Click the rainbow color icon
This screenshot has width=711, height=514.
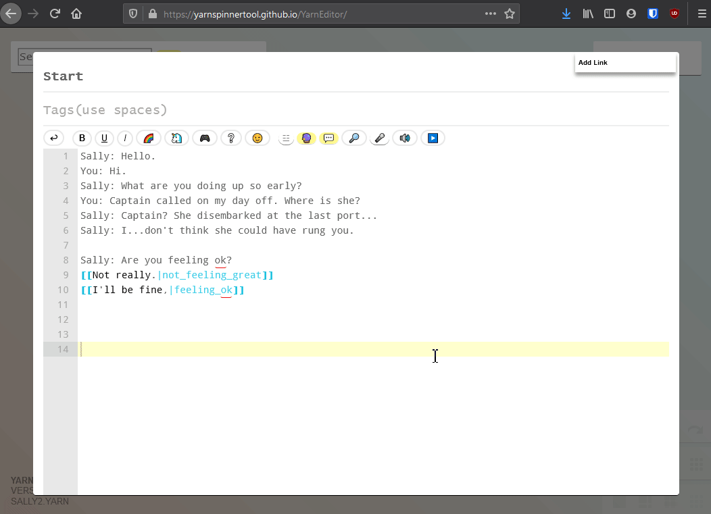click(149, 138)
